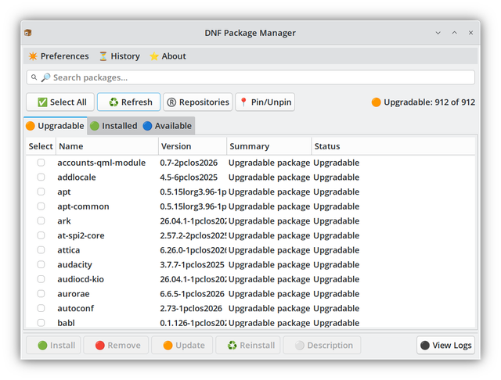Open the Preferences menu

(59, 56)
